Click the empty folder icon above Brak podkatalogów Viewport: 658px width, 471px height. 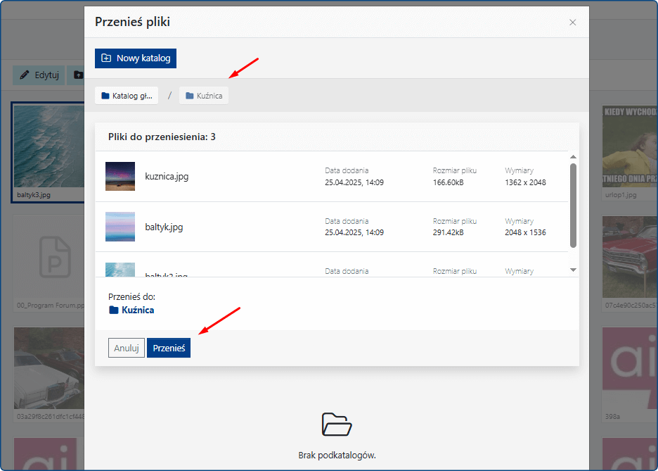pos(336,425)
